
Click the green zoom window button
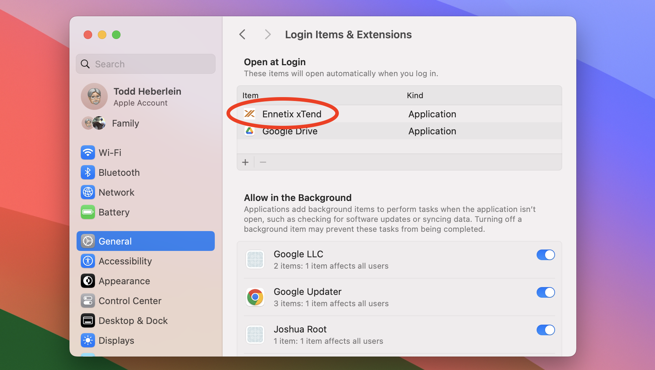pyautogui.click(x=116, y=35)
